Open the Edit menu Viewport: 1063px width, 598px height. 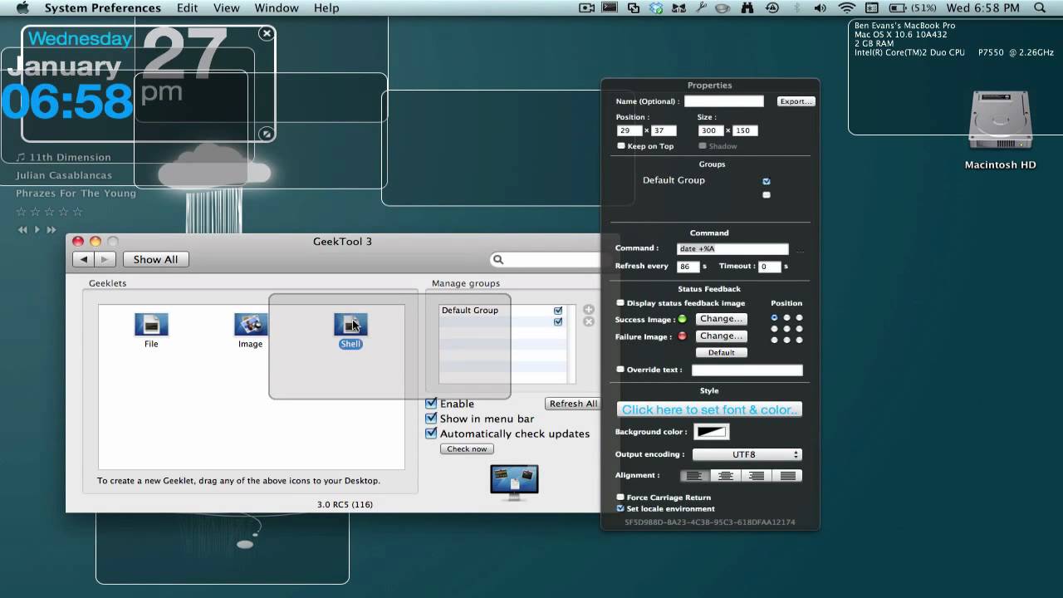click(187, 7)
